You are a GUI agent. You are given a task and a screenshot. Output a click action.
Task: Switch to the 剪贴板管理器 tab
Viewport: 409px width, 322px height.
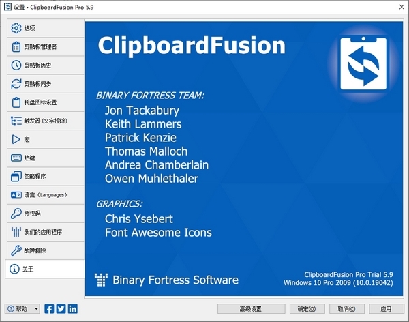point(46,47)
